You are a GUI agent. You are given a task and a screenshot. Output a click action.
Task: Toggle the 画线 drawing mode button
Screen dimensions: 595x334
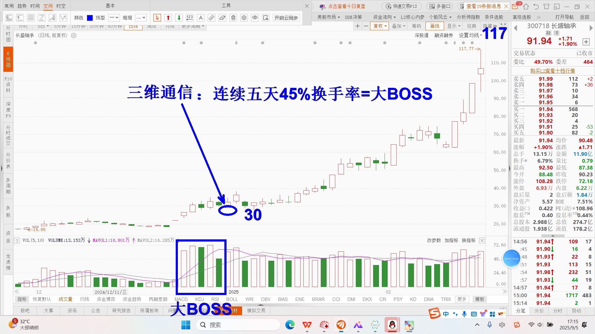click(435, 26)
